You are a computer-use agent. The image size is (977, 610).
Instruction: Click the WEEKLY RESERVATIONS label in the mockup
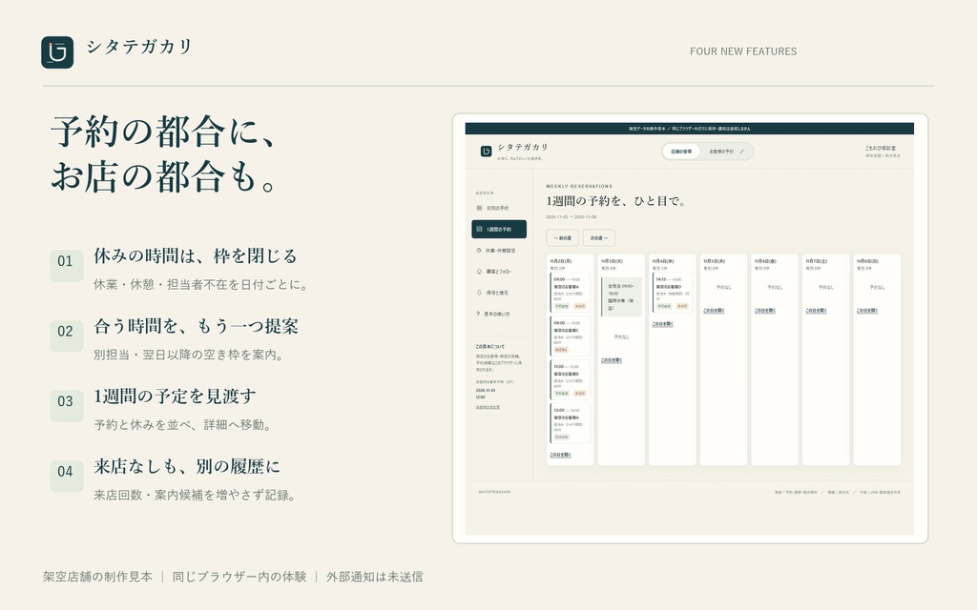coord(579,186)
